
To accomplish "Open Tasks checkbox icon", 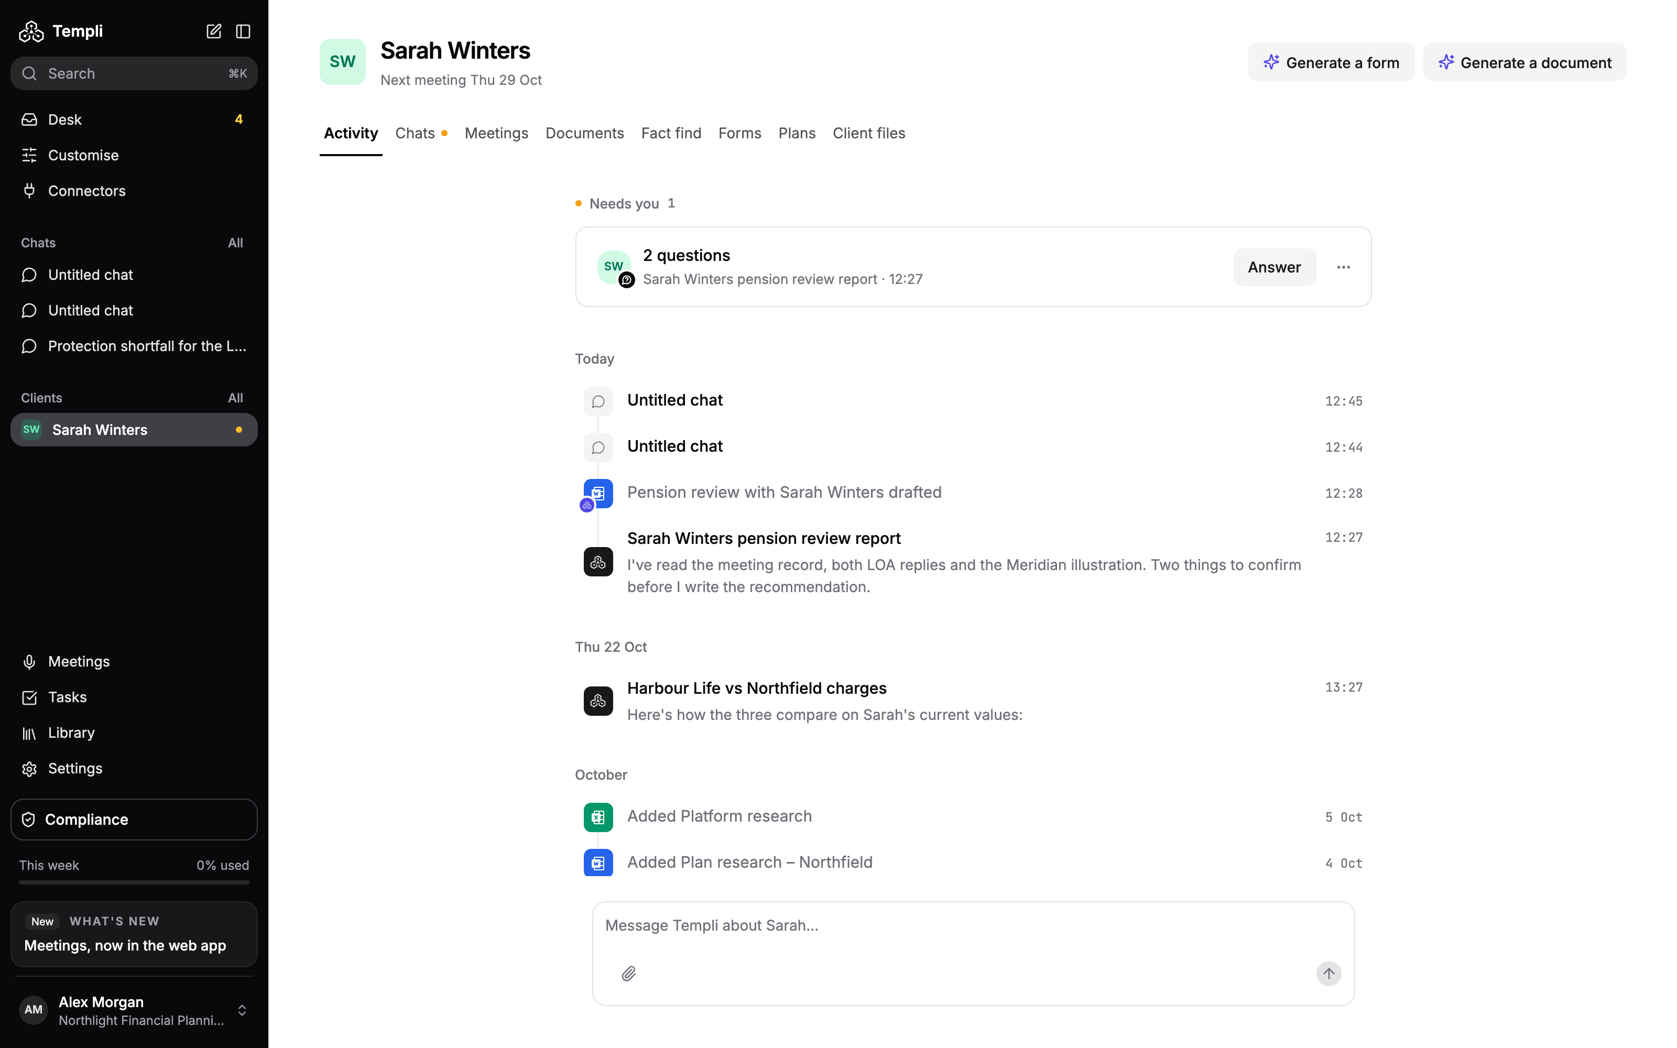I will (29, 697).
